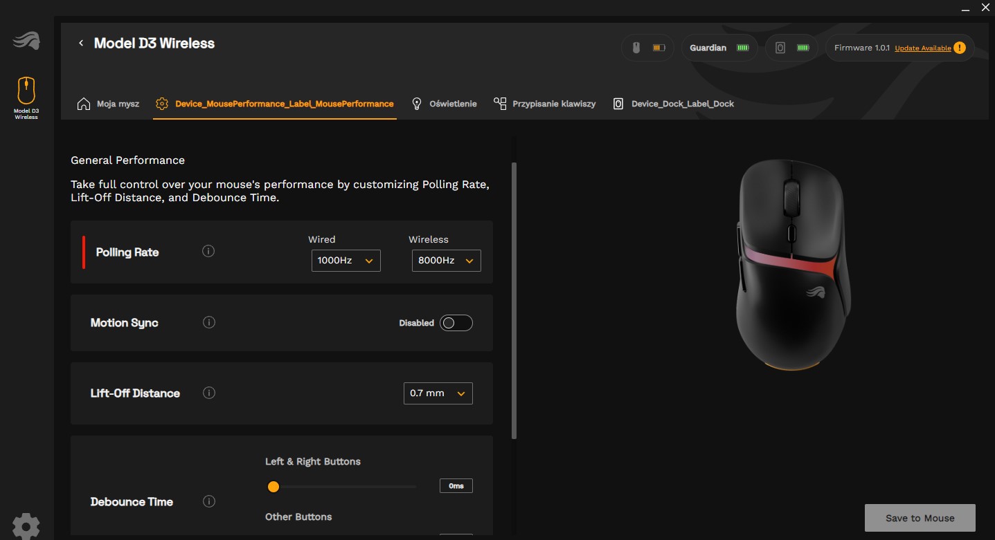Click the orange firmware warning icon
Screen dimensions: 995x540
(959, 48)
